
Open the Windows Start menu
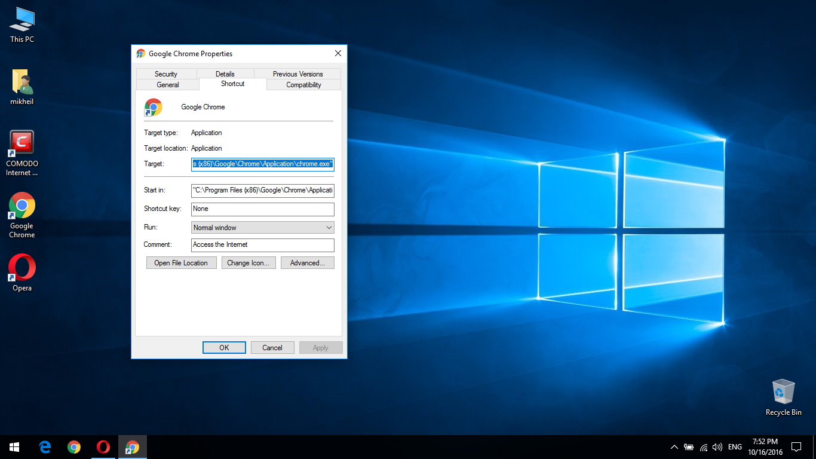[14, 447]
